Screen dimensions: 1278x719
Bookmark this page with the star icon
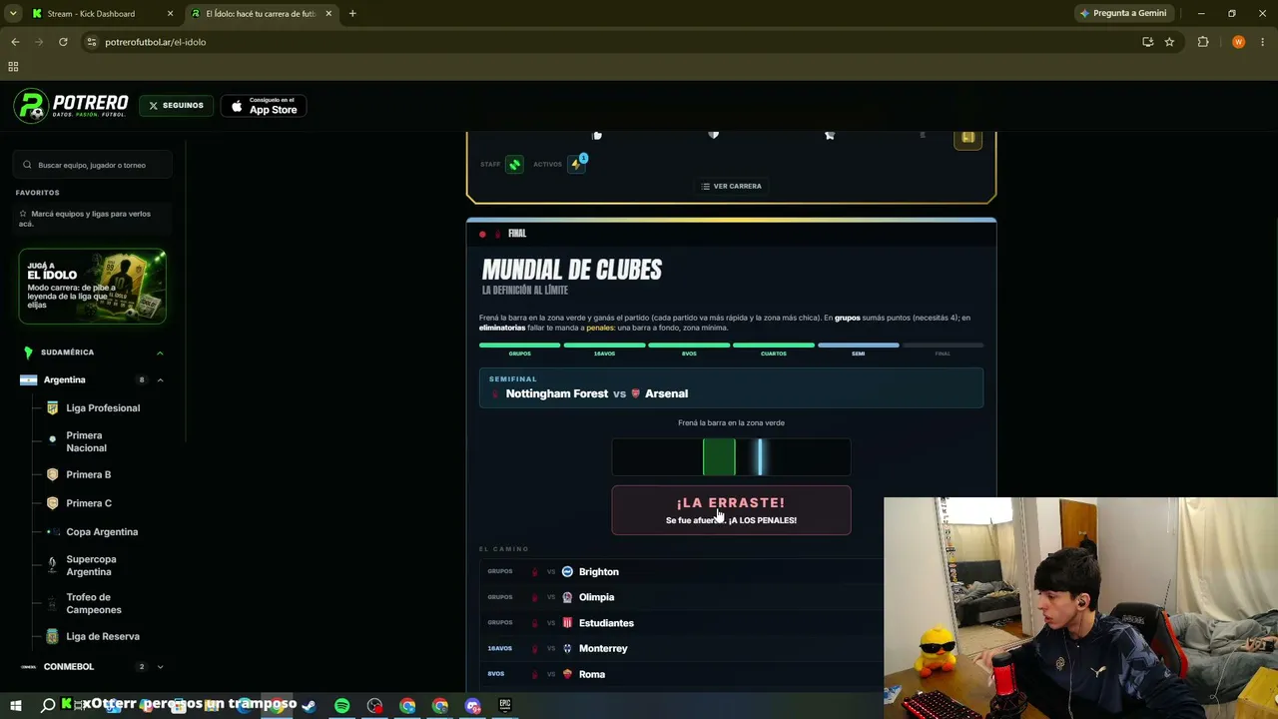point(1169,42)
